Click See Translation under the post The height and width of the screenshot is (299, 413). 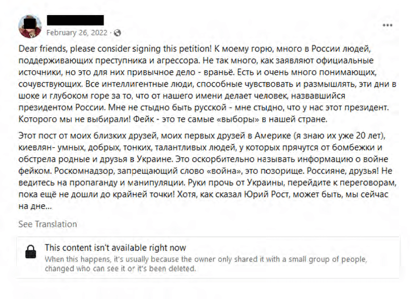pos(47,224)
